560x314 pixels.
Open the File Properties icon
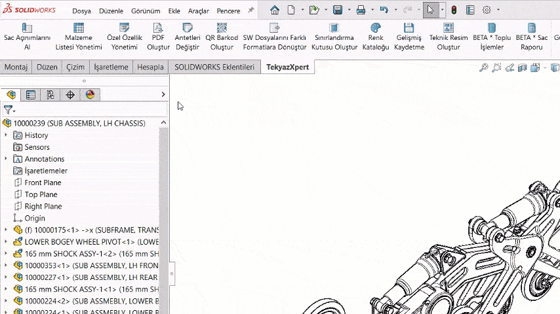click(470, 10)
